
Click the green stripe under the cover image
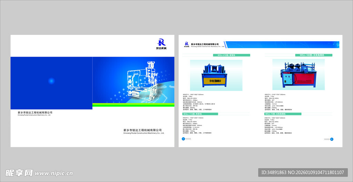point(133,105)
